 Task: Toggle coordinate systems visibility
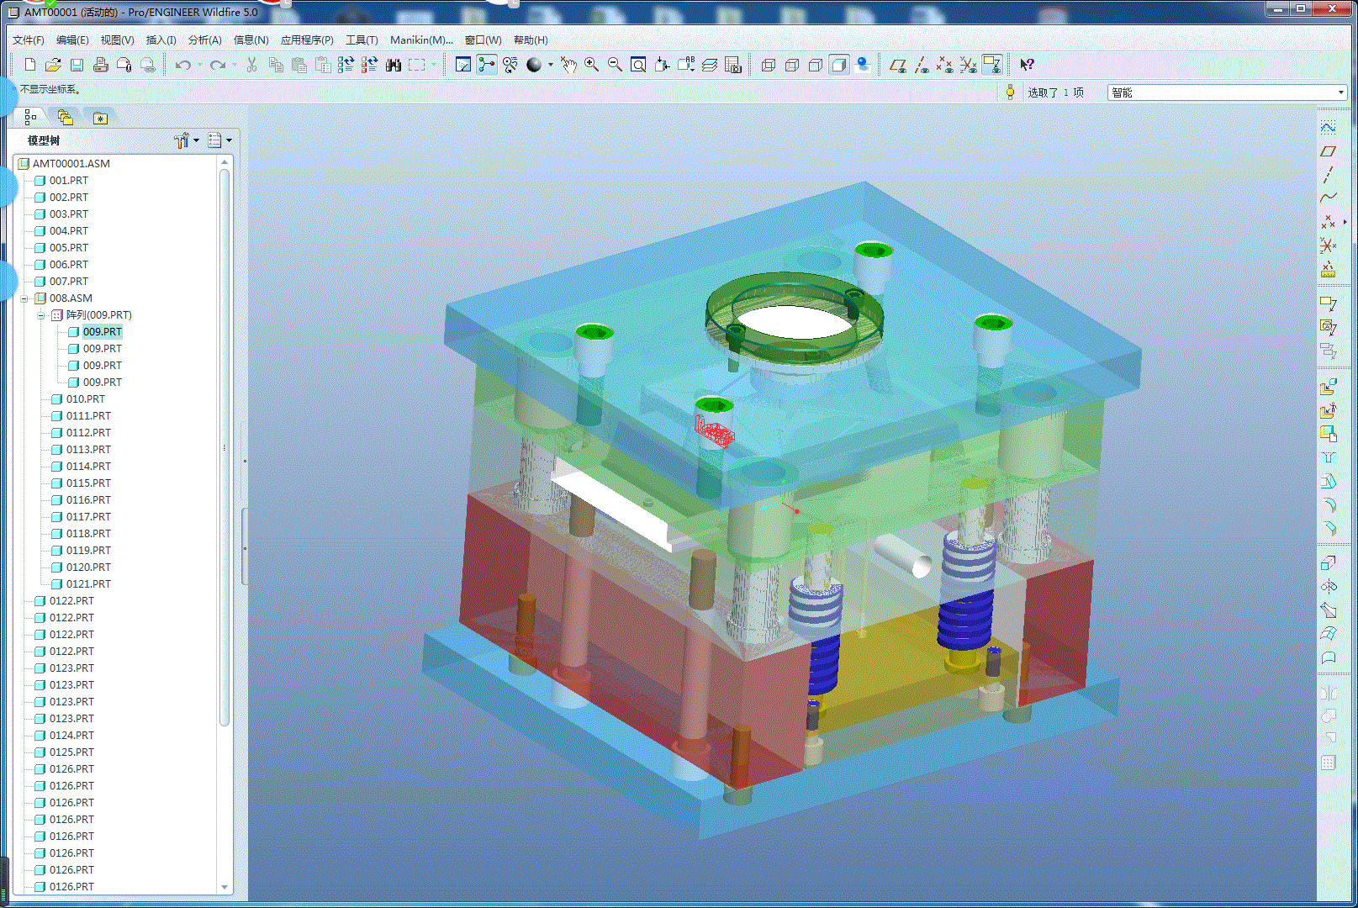point(969,65)
